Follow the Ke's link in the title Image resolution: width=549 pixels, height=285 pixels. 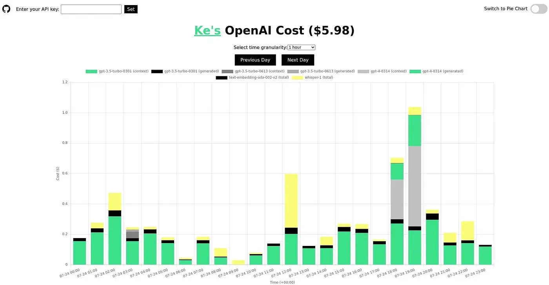[x=207, y=30]
